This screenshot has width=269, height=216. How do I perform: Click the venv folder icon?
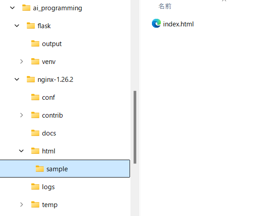(x=35, y=62)
